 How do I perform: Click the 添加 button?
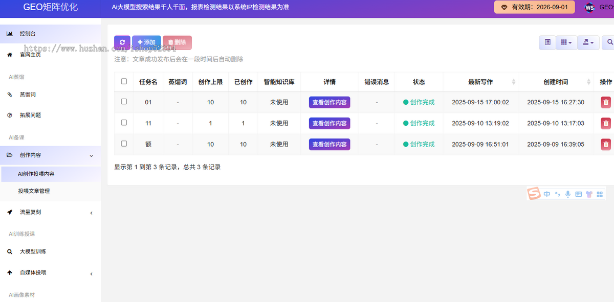[x=146, y=42]
